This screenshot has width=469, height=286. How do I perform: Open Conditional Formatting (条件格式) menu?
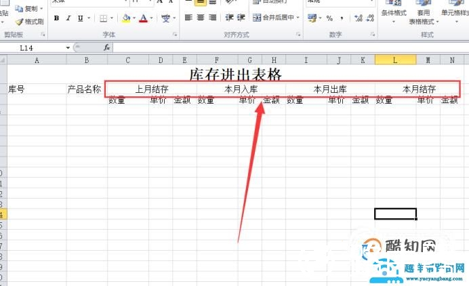[x=394, y=12]
